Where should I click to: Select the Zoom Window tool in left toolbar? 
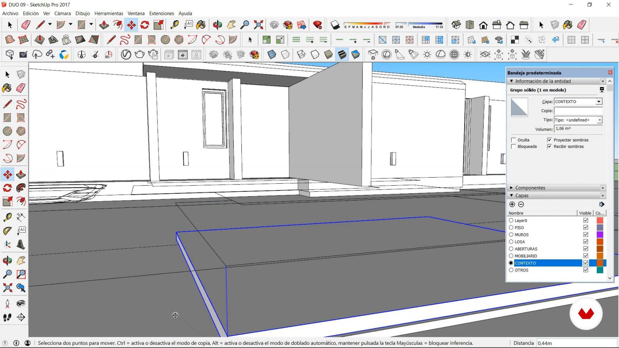[21, 274]
